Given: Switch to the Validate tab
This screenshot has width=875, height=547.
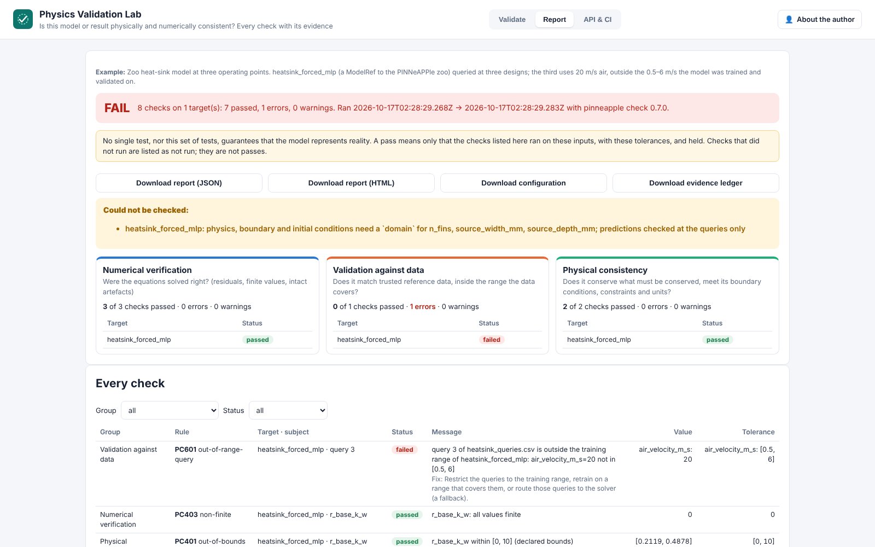Looking at the screenshot, I should 512,19.
